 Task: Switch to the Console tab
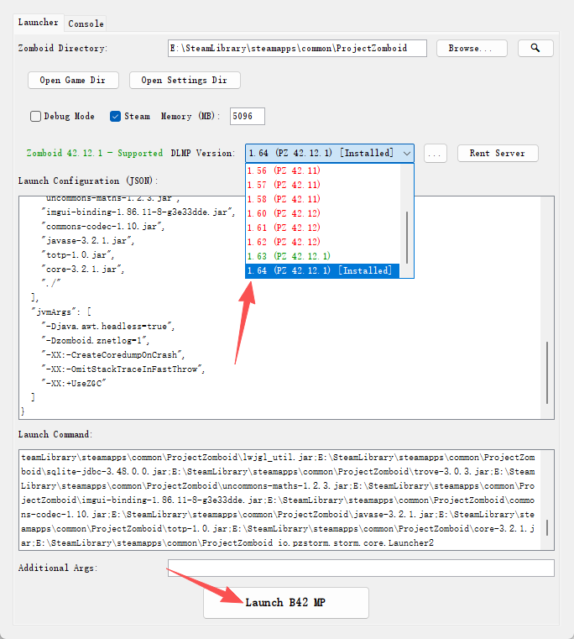pyautogui.click(x=86, y=24)
